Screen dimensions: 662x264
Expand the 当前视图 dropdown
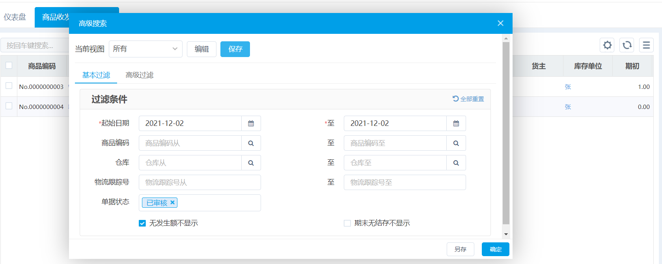(x=145, y=49)
